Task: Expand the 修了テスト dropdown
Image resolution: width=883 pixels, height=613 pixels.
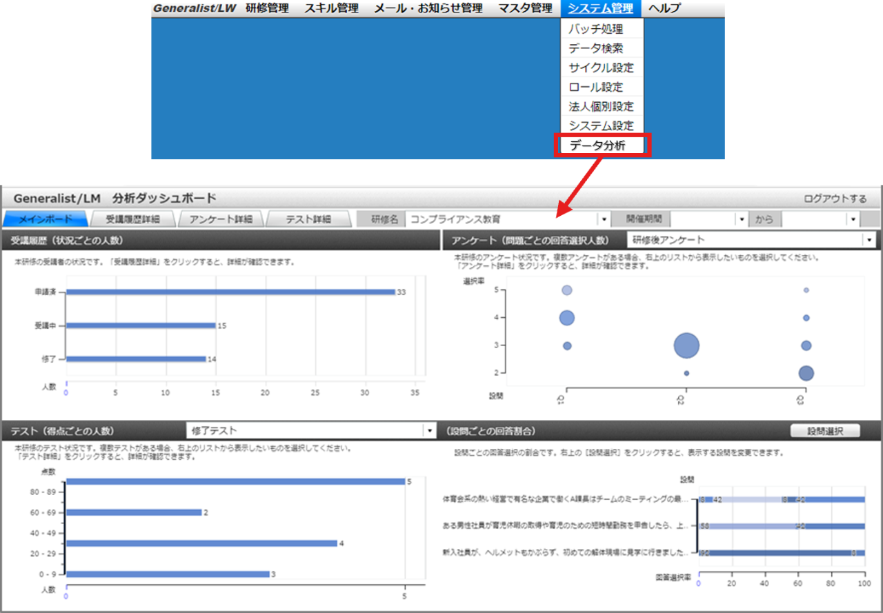Action: point(429,430)
